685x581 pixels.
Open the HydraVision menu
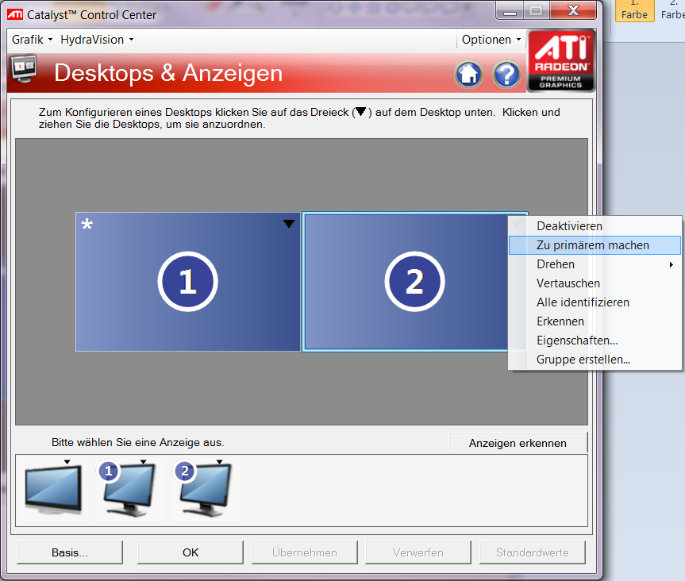click(x=97, y=40)
